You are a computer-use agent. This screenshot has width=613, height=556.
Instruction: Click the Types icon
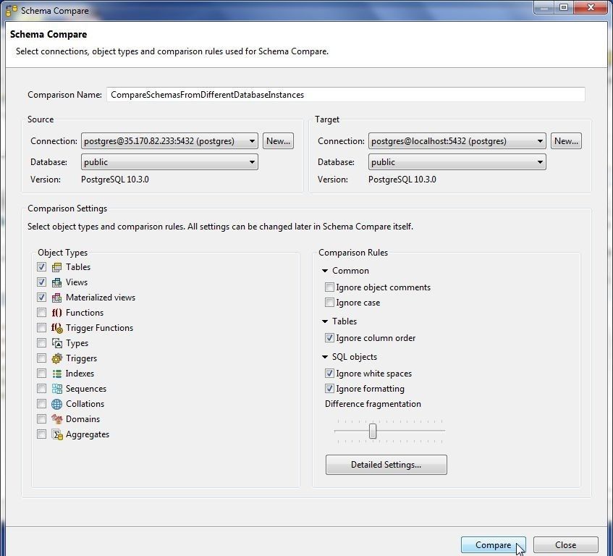pyautogui.click(x=56, y=343)
